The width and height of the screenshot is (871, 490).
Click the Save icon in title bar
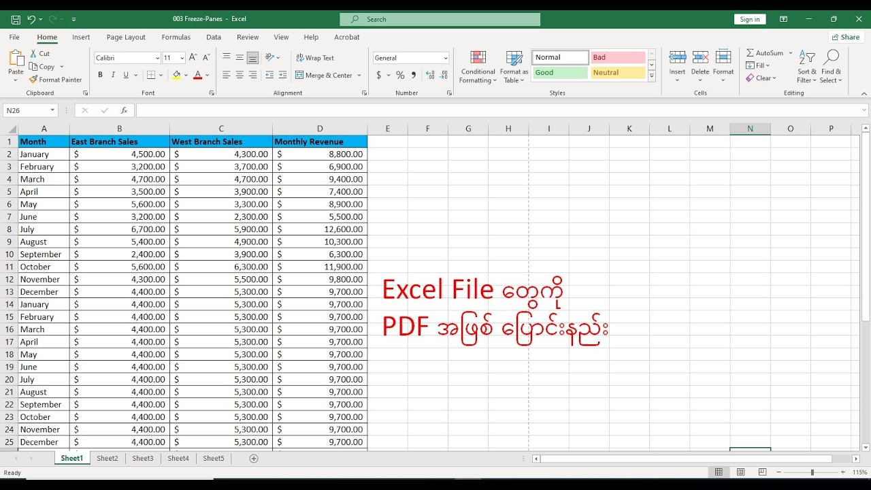click(16, 19)
